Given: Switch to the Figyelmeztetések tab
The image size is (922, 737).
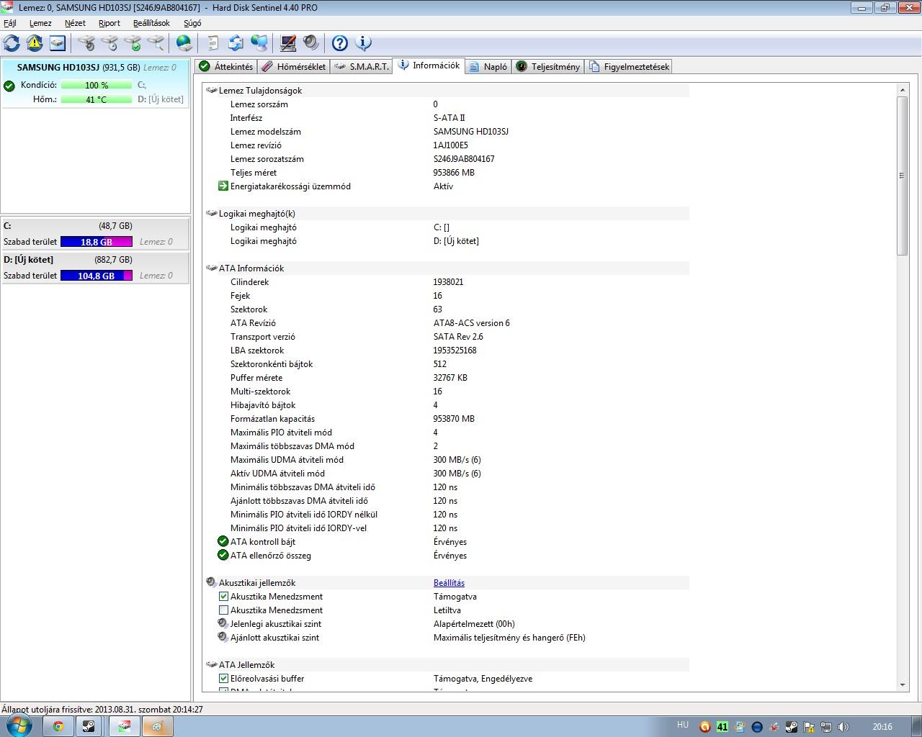Looking at the screenshot, I should 630,66.
